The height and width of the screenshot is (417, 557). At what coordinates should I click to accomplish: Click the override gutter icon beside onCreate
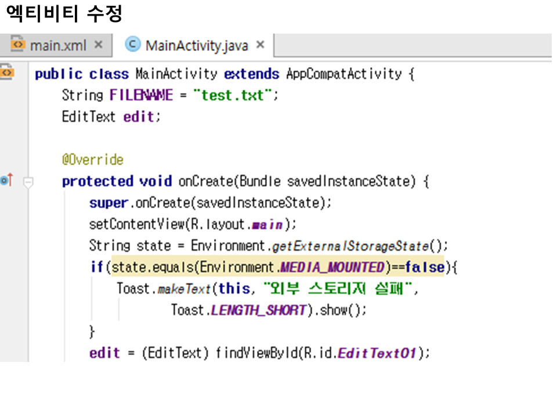point(6,181)
